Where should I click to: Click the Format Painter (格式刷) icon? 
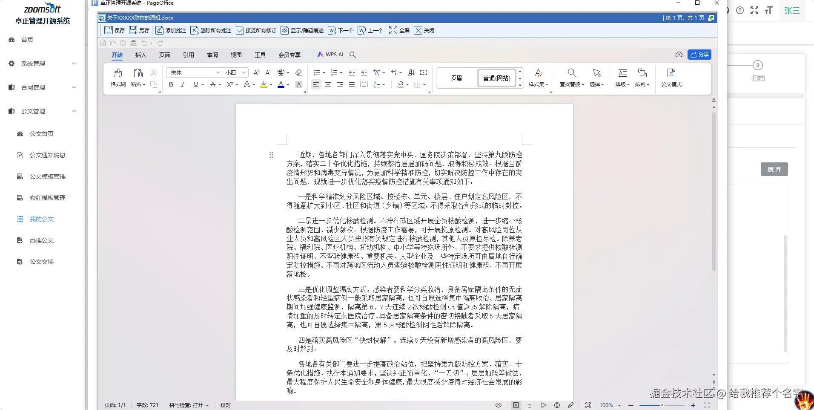click(x=118, y=73)
